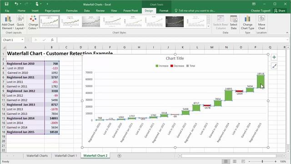The width and height of the screenshot is (291, 164).
Task: Open the Page Layout tab
Action: tap(52, 11)
